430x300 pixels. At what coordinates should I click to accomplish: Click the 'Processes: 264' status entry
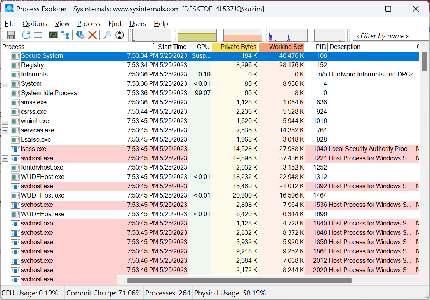pyautogui.click(x=167, y=293)
